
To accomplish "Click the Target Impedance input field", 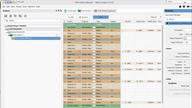I will click(x=188, y=38).
